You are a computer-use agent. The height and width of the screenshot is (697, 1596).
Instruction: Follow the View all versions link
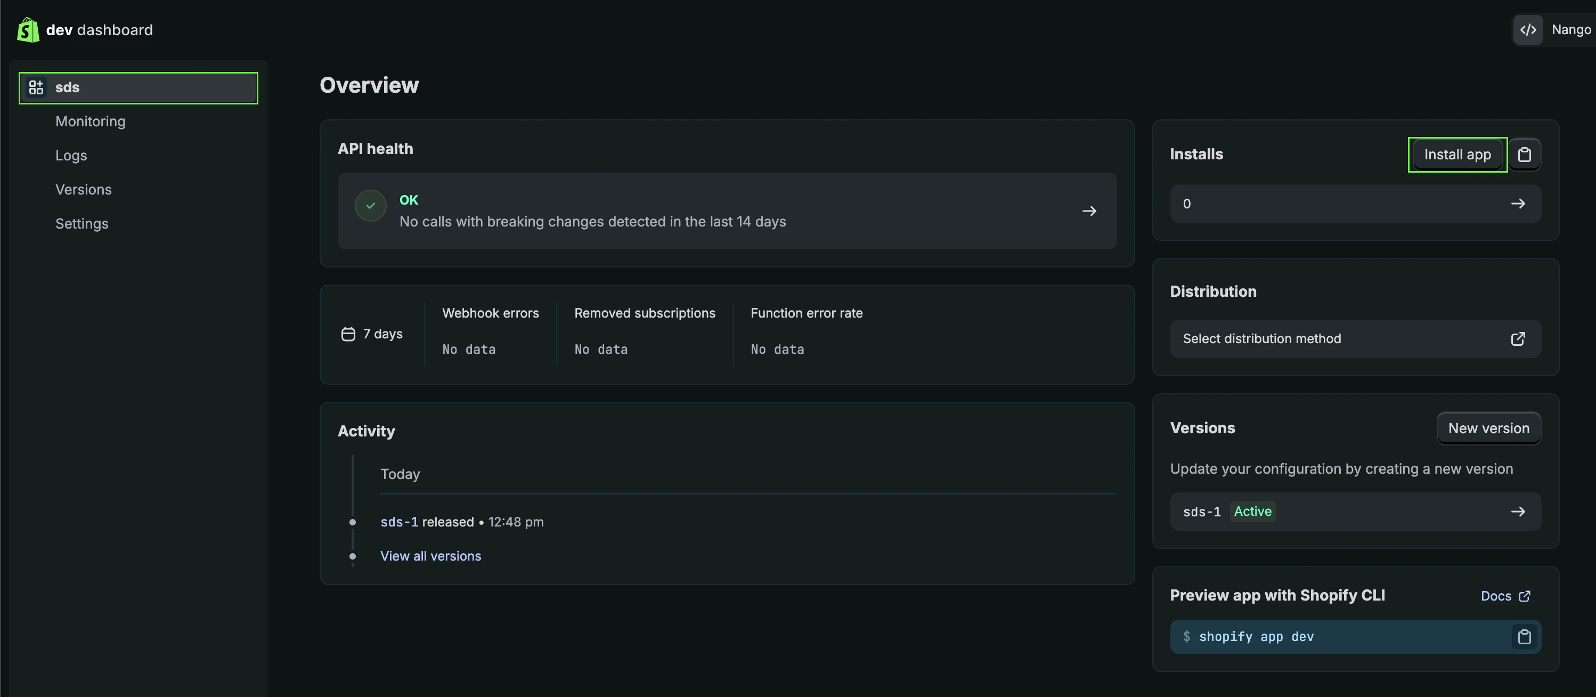[430, 556]
